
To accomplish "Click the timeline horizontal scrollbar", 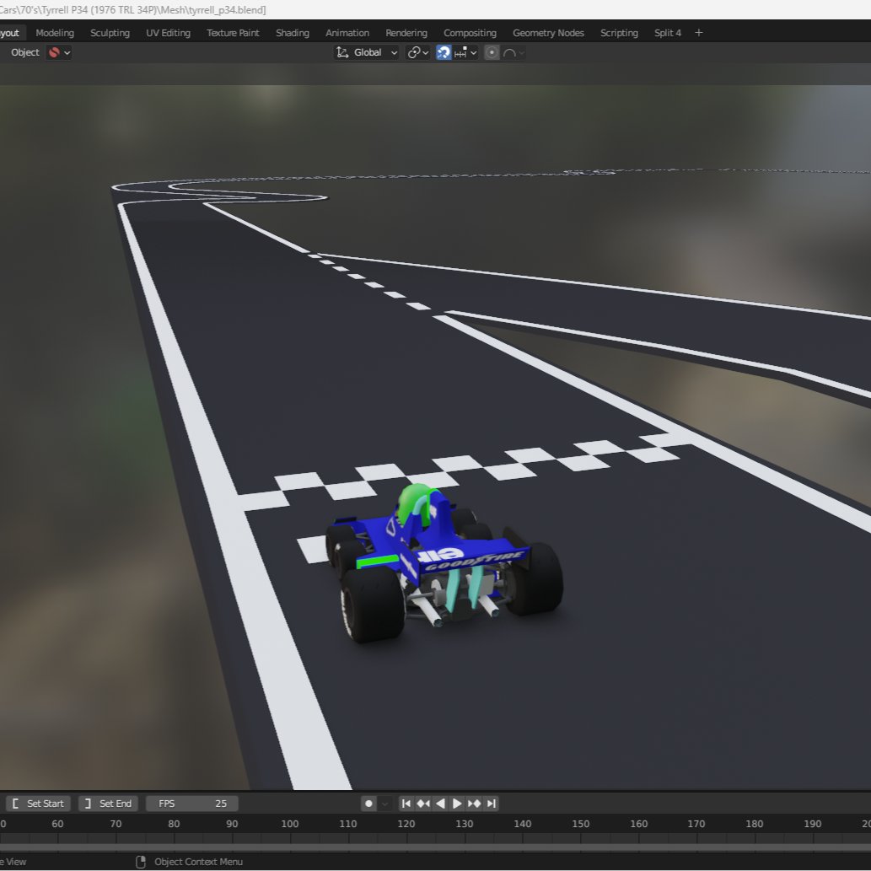I will pyautogui.click(x=435, y=847).
